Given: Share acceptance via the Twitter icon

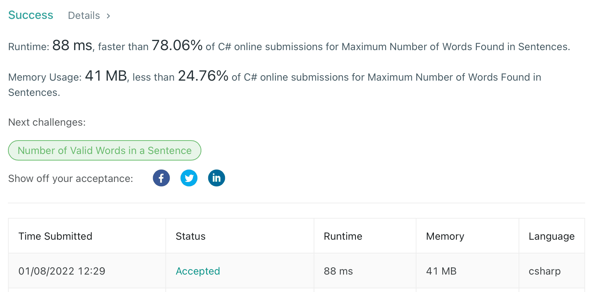Looking at the screenshot, I should [189, 178].
